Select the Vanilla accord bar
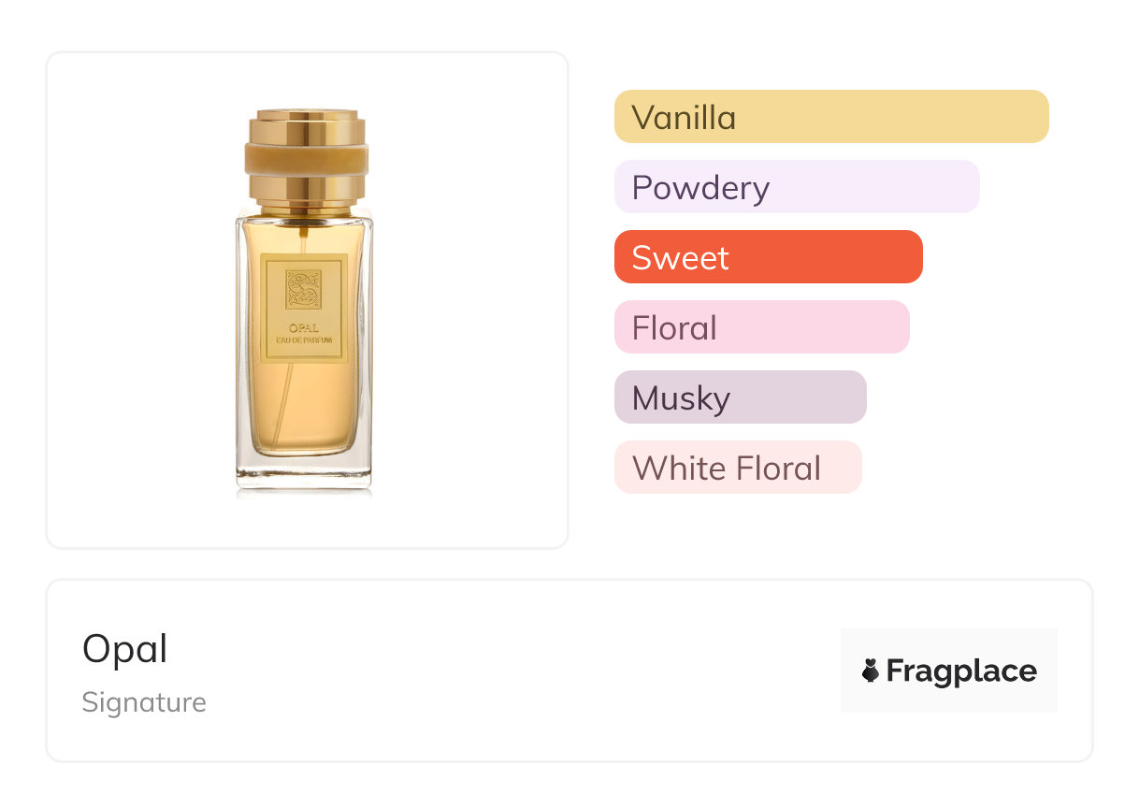 point(830,117)
